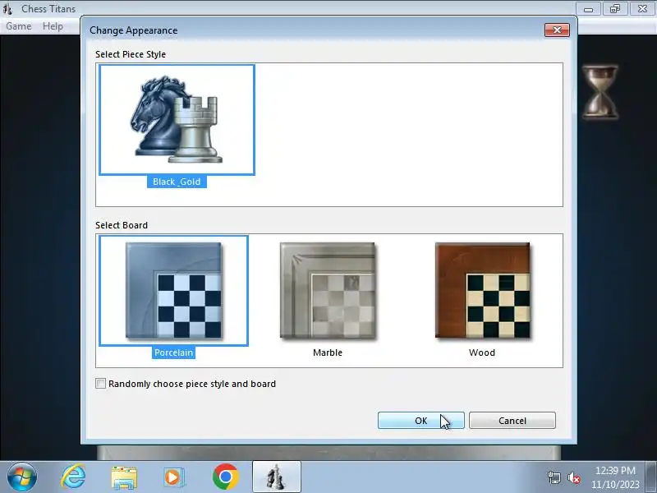Open Windows Explorer folder icon on taskbar

click(124, 477)
